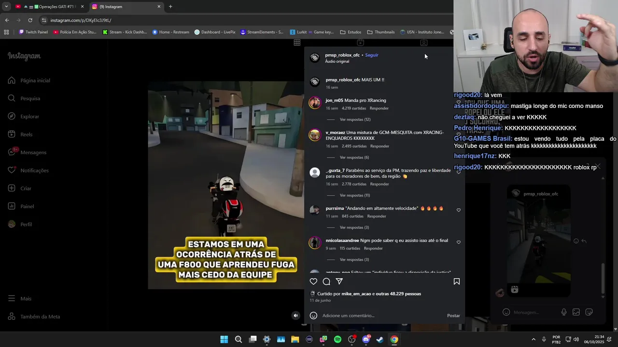The height and width of the screenshot is (347, 618).
Task: Open the comment speech-bubble icon under post
Action: point(326,281)
